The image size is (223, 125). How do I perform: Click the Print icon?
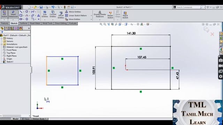(47, 7)
